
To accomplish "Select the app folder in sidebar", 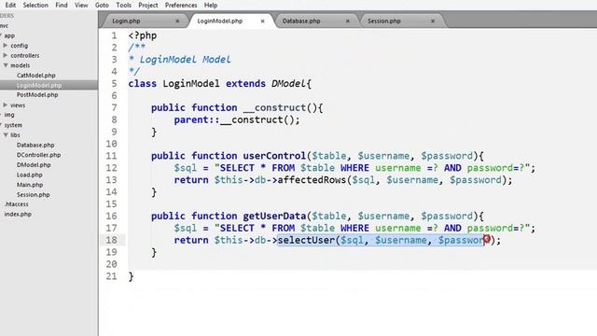I will click(9, 35).
